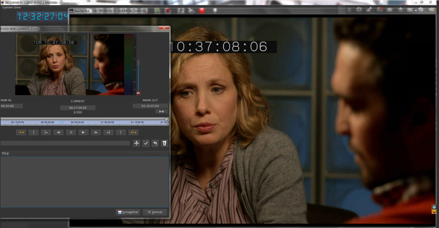The image size is (439, 228).
Task: Open the gear icon at right edge
Action: [x=434, y=207]
